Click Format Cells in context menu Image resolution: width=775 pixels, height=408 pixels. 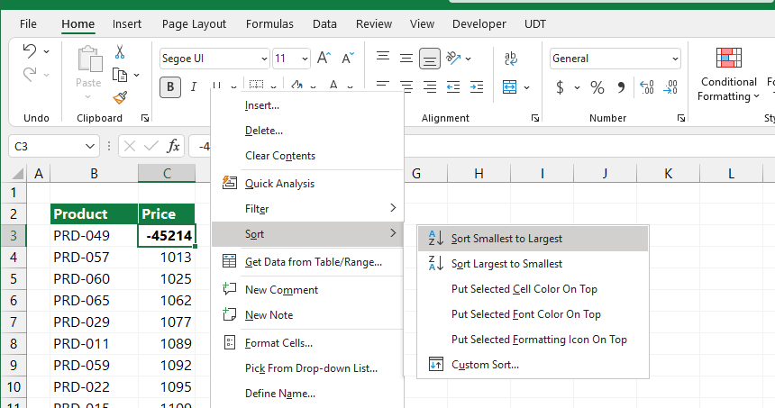(278, 343)
